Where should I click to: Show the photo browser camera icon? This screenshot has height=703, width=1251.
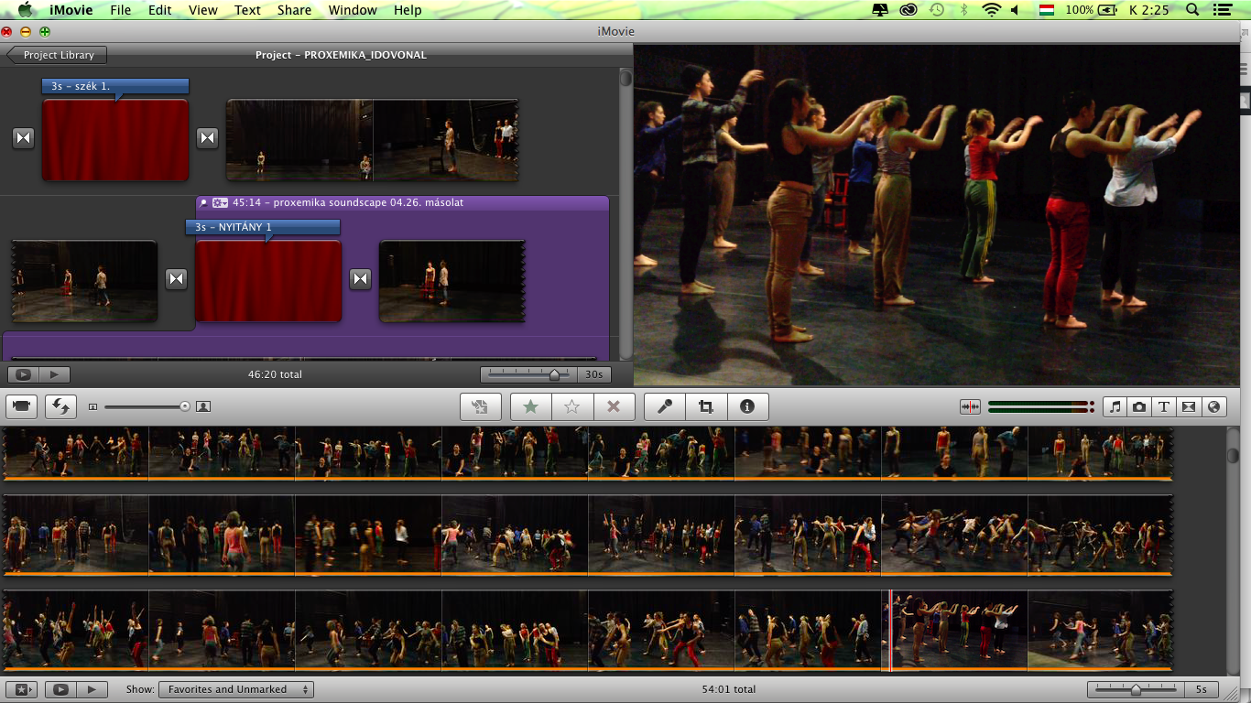coord(1139,407)
